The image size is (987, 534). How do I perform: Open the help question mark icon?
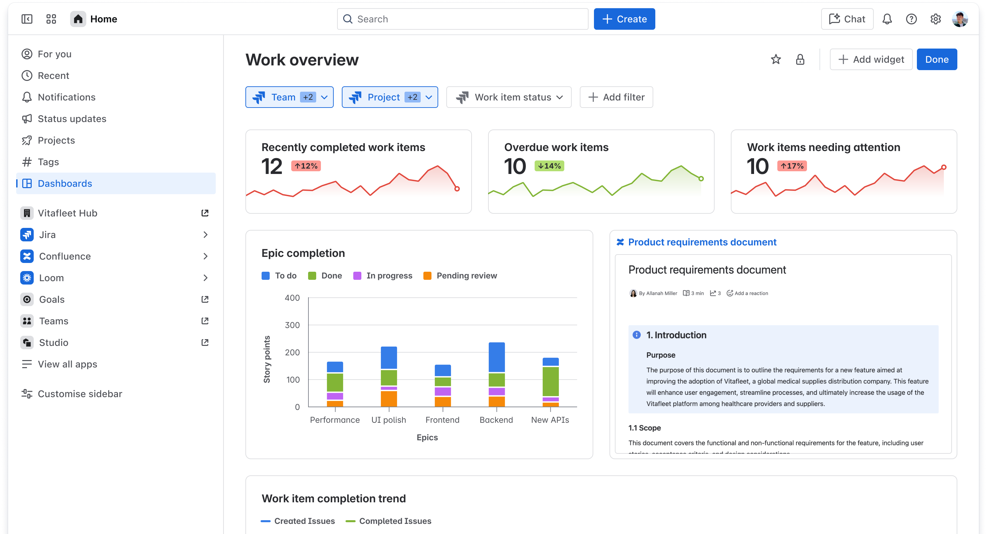tap(911, 19)
